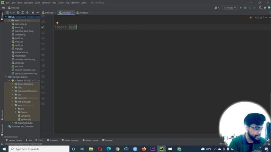Click Expand All in Project panel toolbar
This screenshot has height=152, width=271.
[x=22, y=13]
